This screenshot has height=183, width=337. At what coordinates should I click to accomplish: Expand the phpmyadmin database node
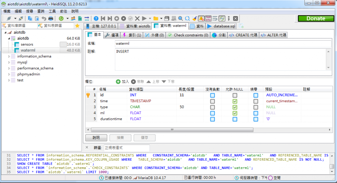pos(9,75)
